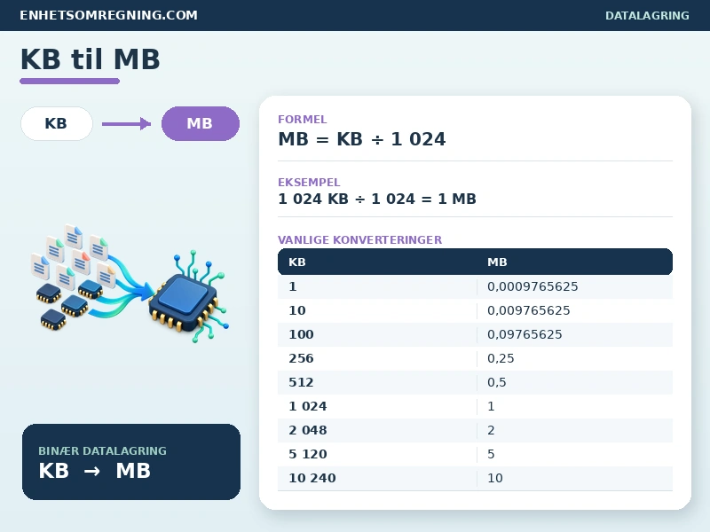Image resolution: width=710 pixels, height=532 pixels.
Task: Click the VANLIGE KONVERTERINGER heading
Action: click(359, 239)
